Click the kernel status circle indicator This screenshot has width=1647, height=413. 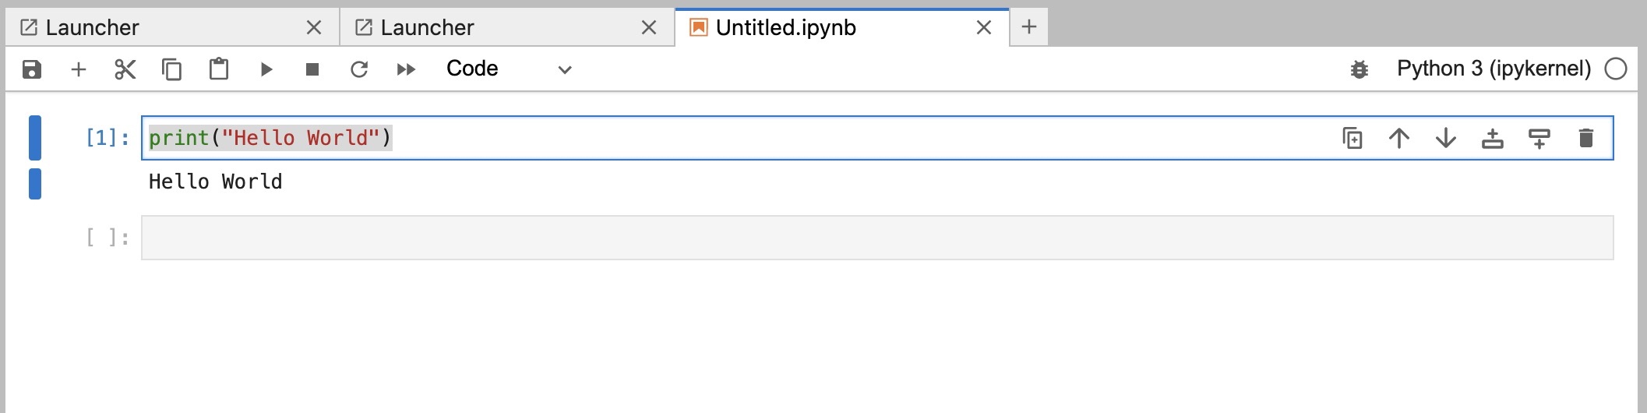point(1616,69)
